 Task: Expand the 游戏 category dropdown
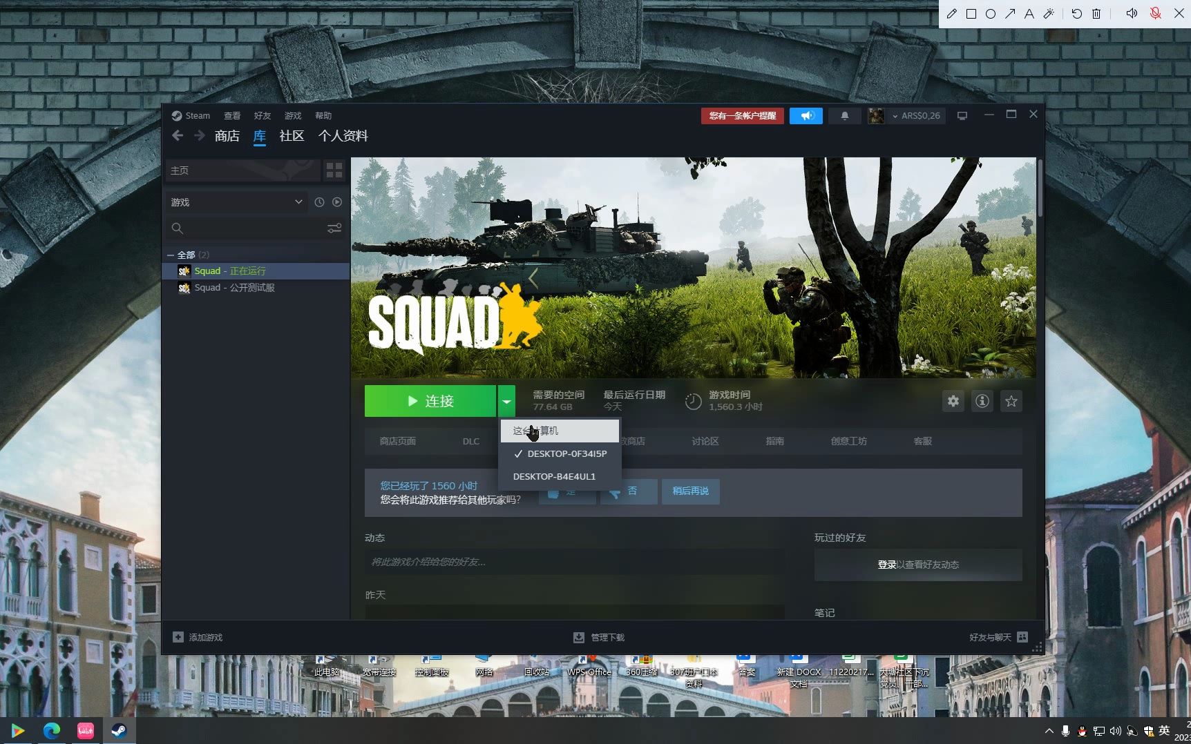pos(237,202)
